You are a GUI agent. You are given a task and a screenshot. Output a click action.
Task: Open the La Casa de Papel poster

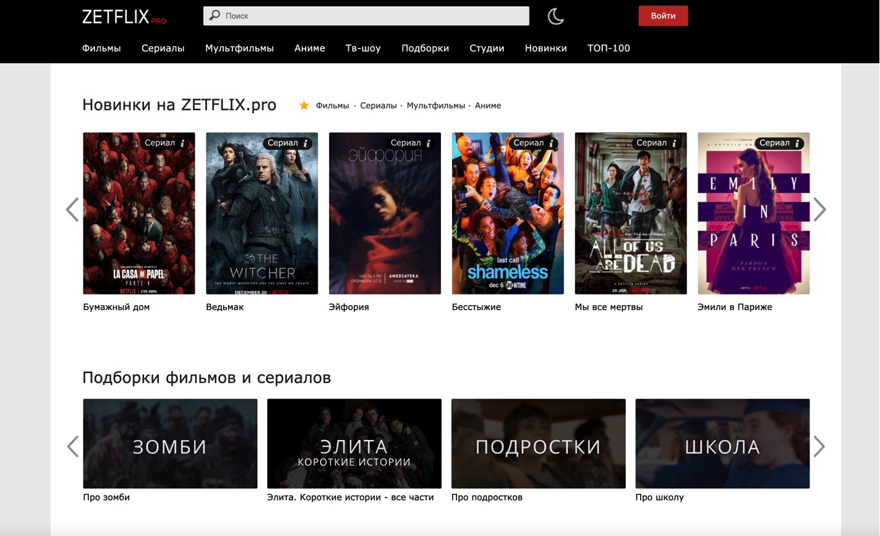[139, 214]
